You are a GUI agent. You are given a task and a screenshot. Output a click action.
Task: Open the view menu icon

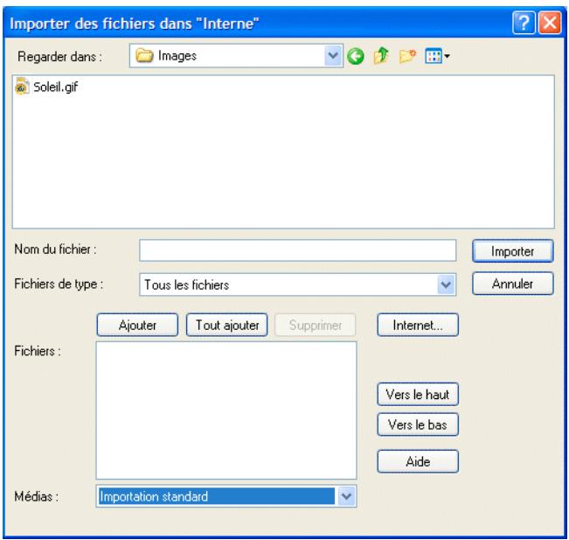(x=437, y=56)
